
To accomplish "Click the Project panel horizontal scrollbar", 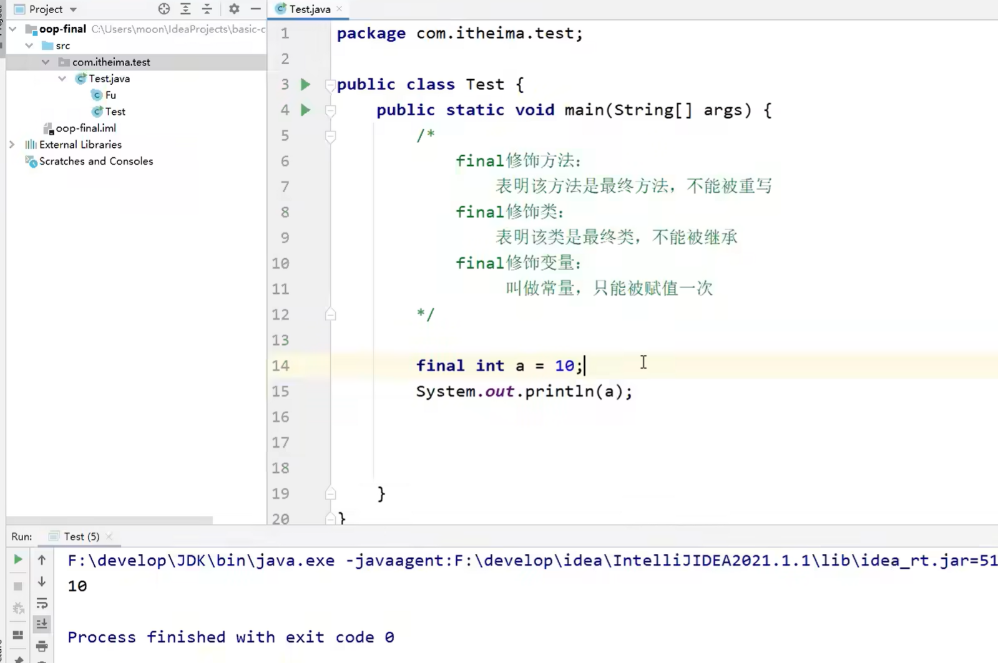I will 109,520.
